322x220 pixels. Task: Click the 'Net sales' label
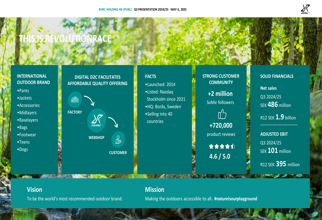pos(269,88)
